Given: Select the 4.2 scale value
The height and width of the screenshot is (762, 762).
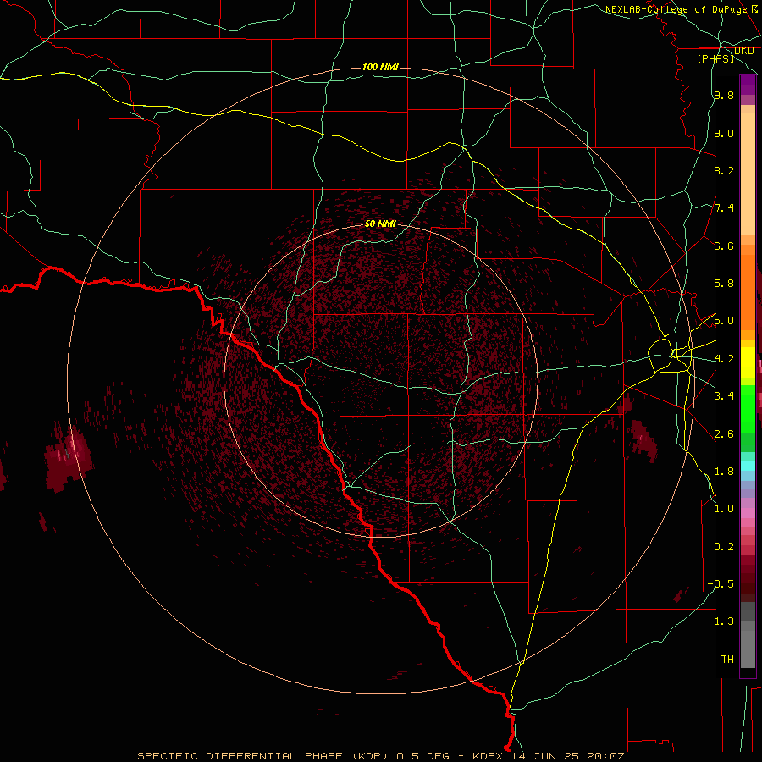Looking at the screenshot, I should (x=724, y=359).
